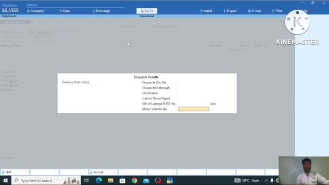Launch Microsoft Edge from the taskbar
The image size is (329, 185).
click(x=99, y=180)
